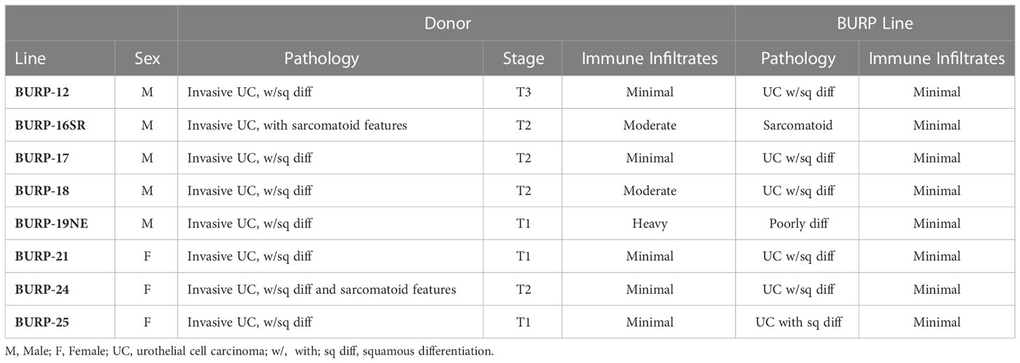Click the T3 stage cell
This screenshot has height=363, width=1020.
(x=523, y=92)
